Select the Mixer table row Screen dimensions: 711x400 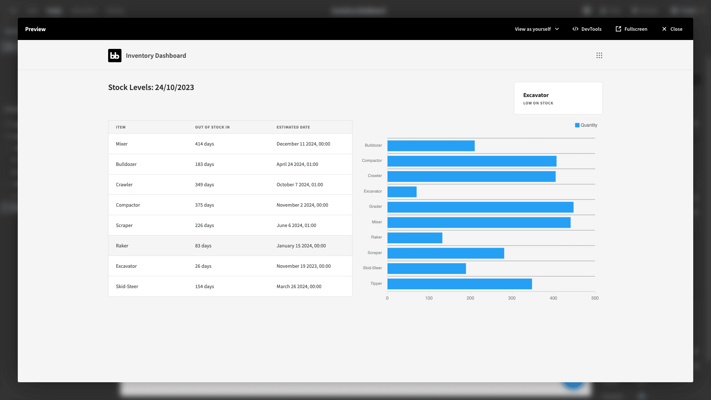[x=230, y=144]
